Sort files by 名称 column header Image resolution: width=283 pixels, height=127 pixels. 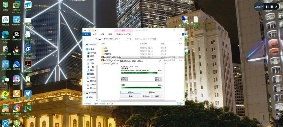(103, 43)
